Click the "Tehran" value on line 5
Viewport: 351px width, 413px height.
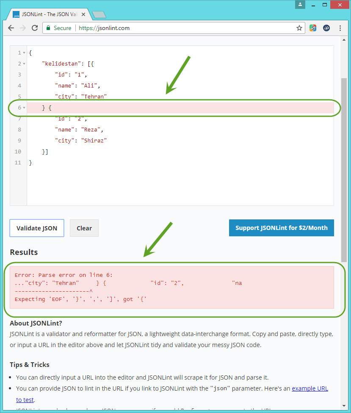pyautogui.click(x=94, y=97)
